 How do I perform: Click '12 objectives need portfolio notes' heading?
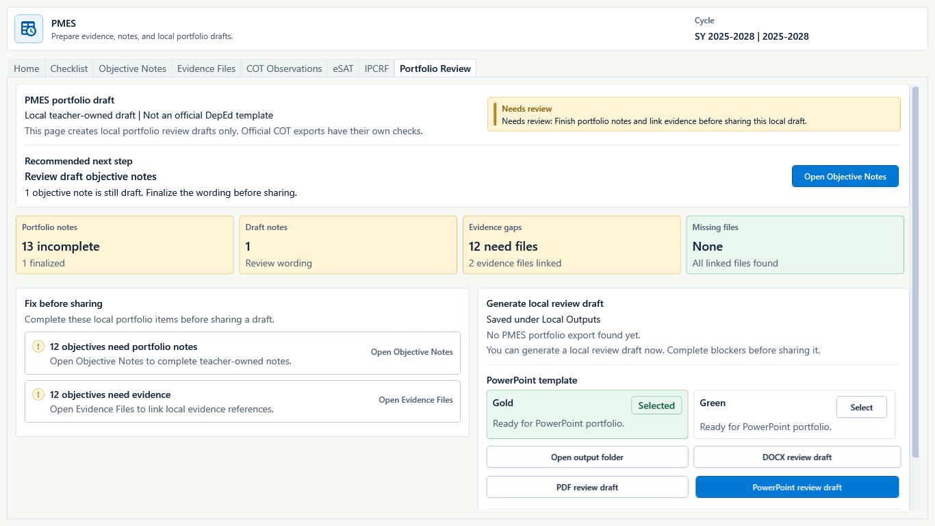point(124,347)
